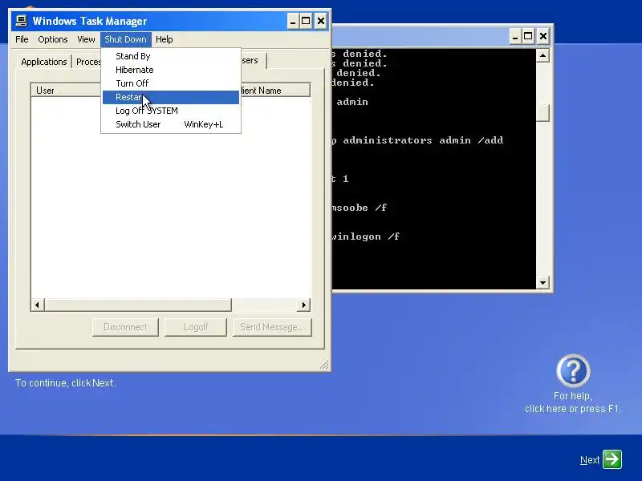The height and width of the screenshot is (481, 642).
Task: Choose Log Off SYSTEM entry
Action: (x=171, y=111)
